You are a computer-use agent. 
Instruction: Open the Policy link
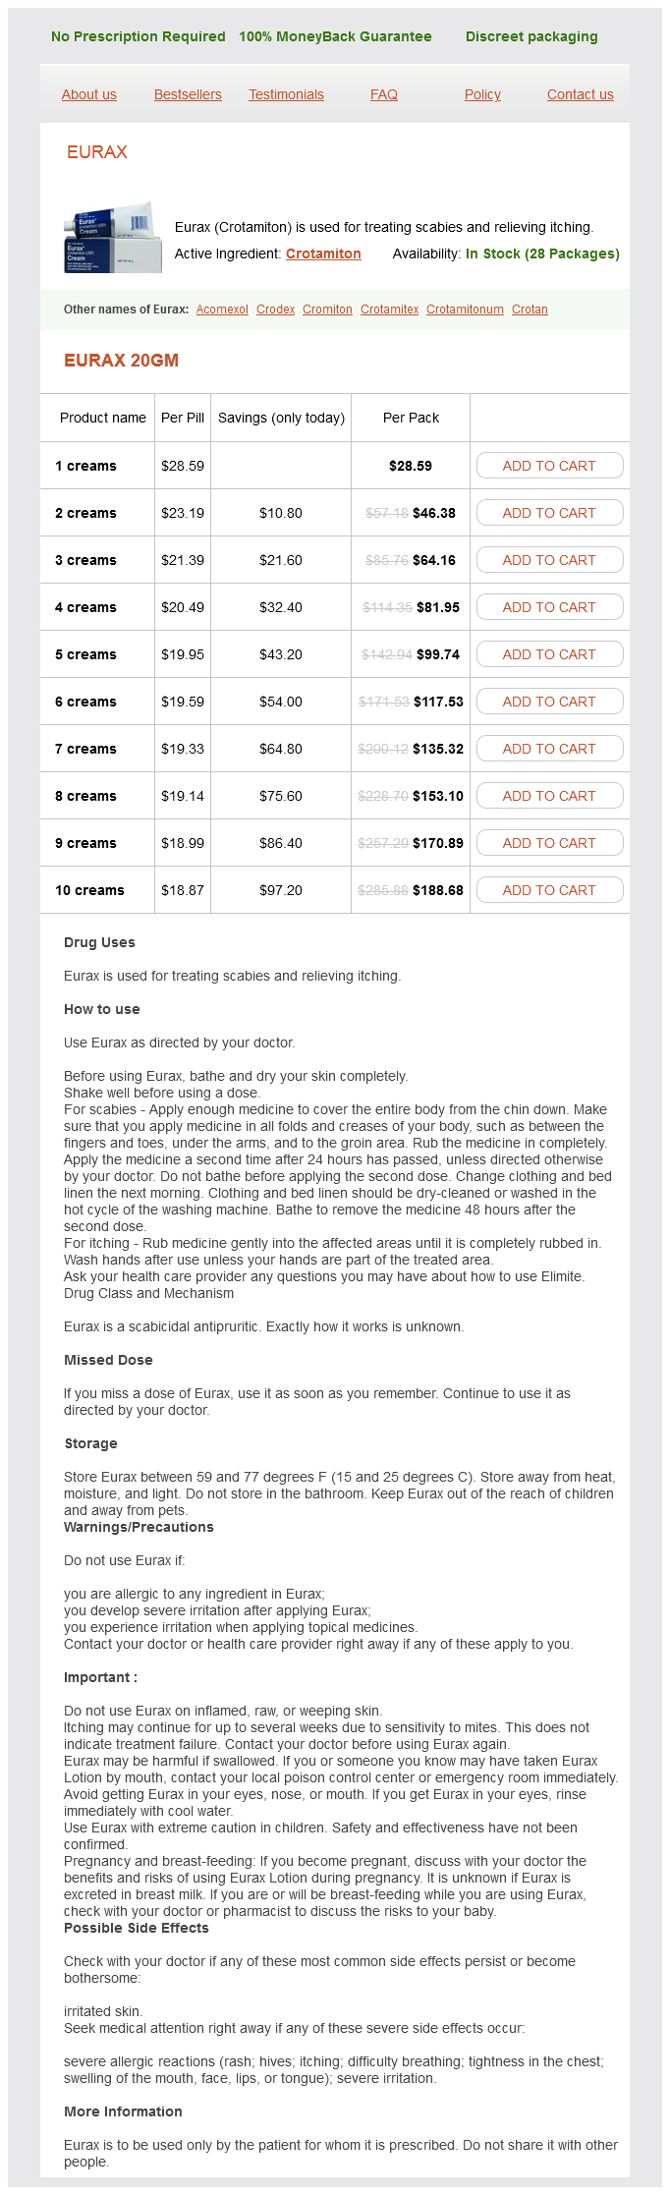pyautogui.click(x=482, y=94)
